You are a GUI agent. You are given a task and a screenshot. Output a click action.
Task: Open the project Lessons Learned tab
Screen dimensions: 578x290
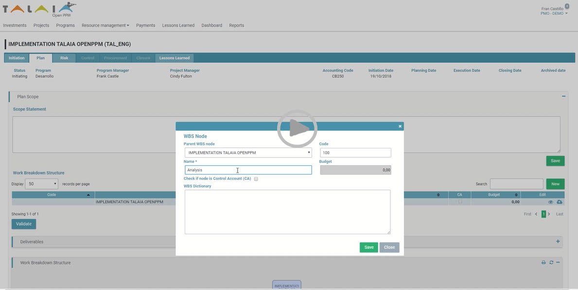175,58
